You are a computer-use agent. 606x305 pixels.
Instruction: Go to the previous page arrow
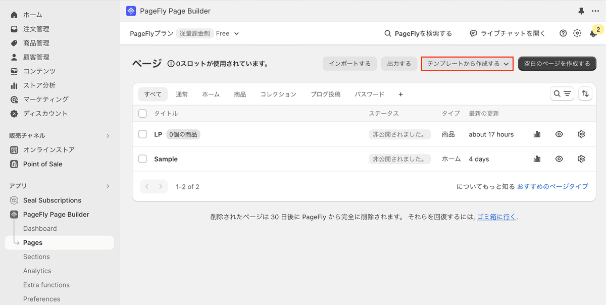[147, 187]
